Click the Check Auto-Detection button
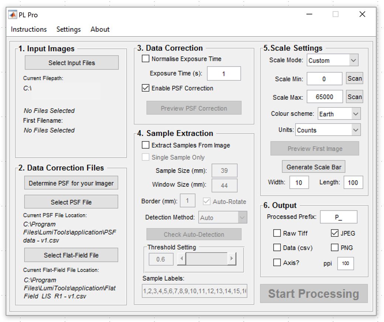The image size is (384, 322). pos(194,234)
